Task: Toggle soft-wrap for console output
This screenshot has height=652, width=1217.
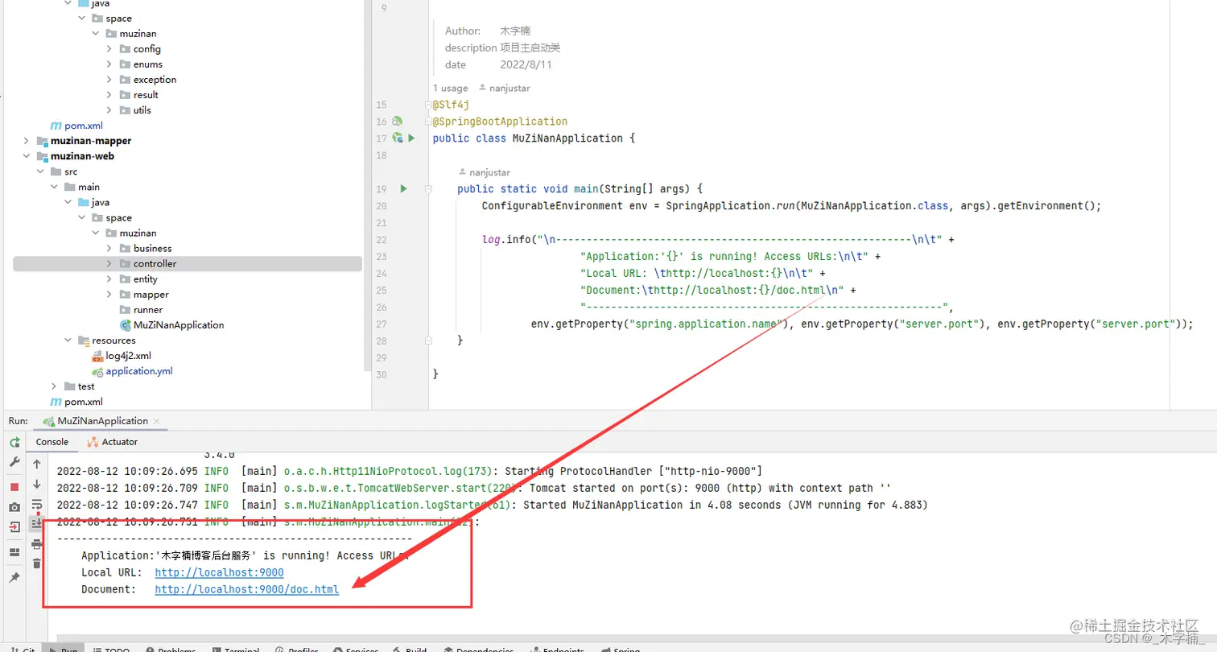Action: [x=36, y=505]
